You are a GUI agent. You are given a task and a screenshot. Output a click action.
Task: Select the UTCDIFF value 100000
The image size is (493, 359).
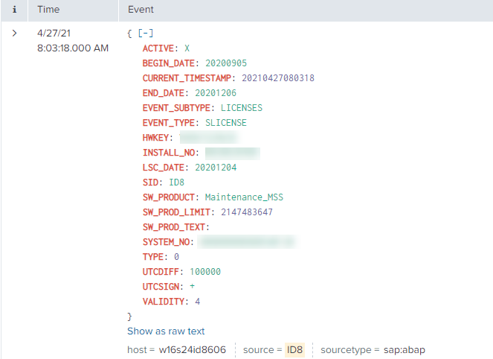205,272
